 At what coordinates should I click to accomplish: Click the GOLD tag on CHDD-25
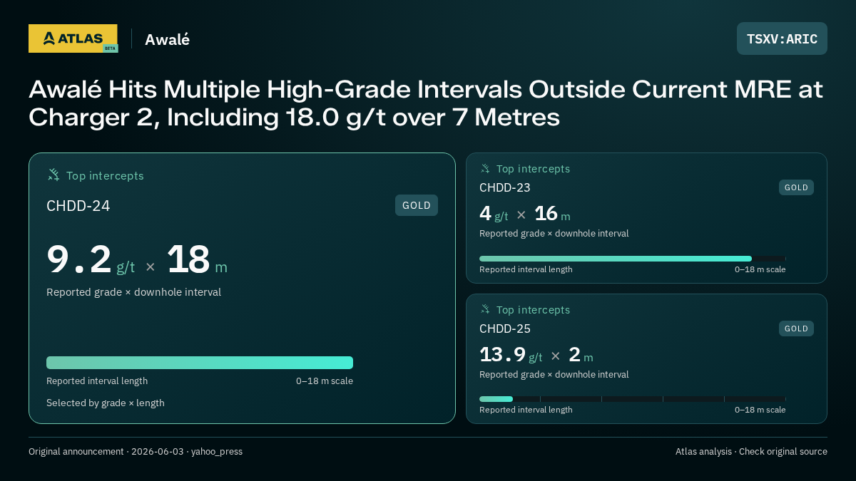796,329
